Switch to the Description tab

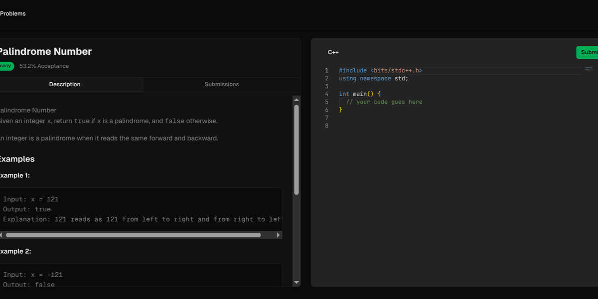pos(65,85)
